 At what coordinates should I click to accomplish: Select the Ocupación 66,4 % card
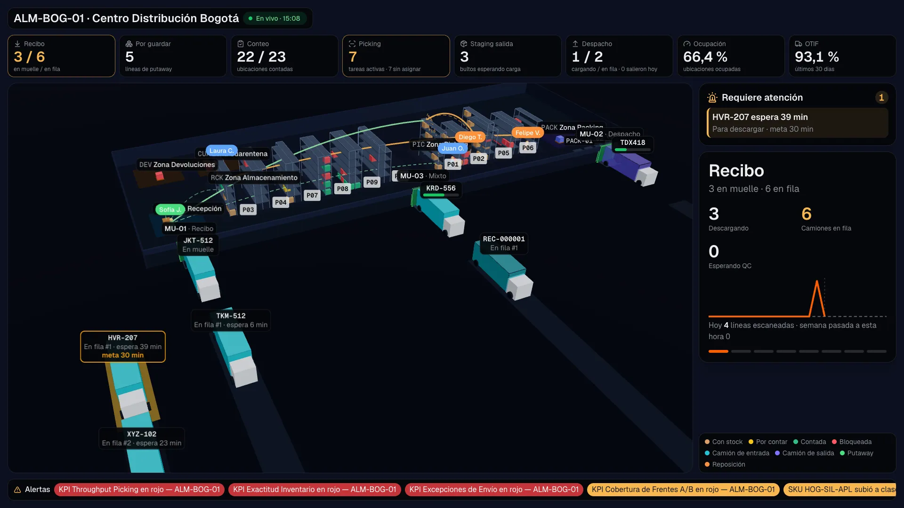[x=731, y=56]
